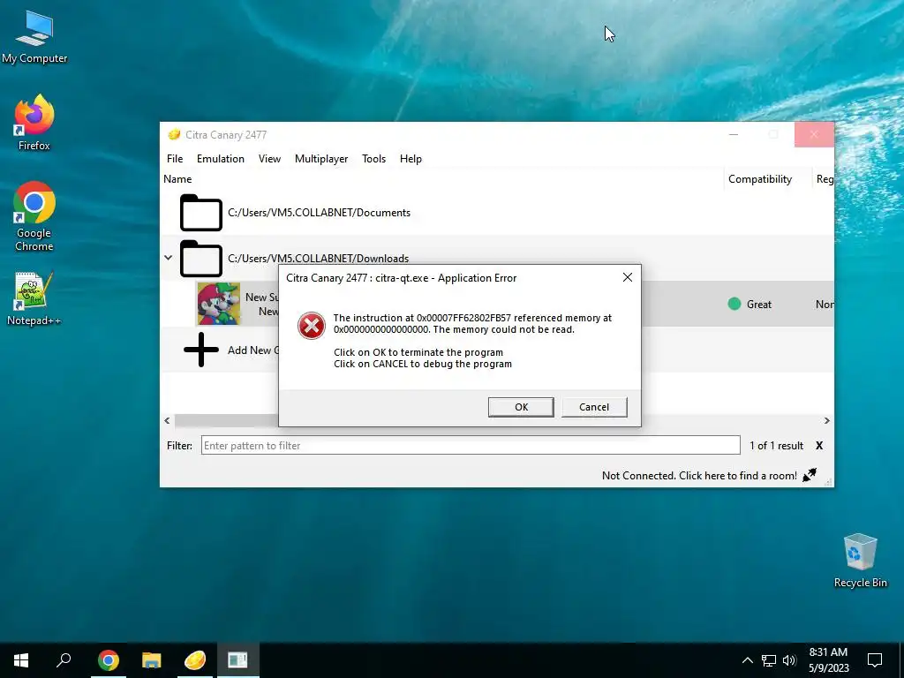This screenshot has height=678, width=904.
Task: Click the Mario game thumbnail
Action: click(x=219, y=304)
